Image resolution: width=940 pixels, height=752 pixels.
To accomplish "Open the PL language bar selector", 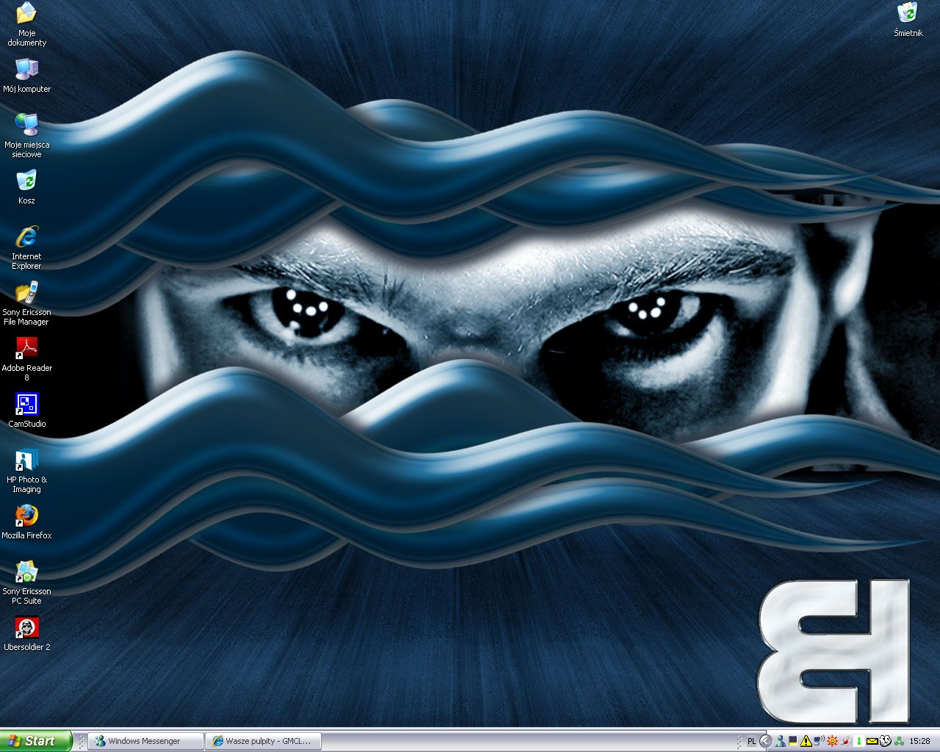I will (x=751, y=741).
